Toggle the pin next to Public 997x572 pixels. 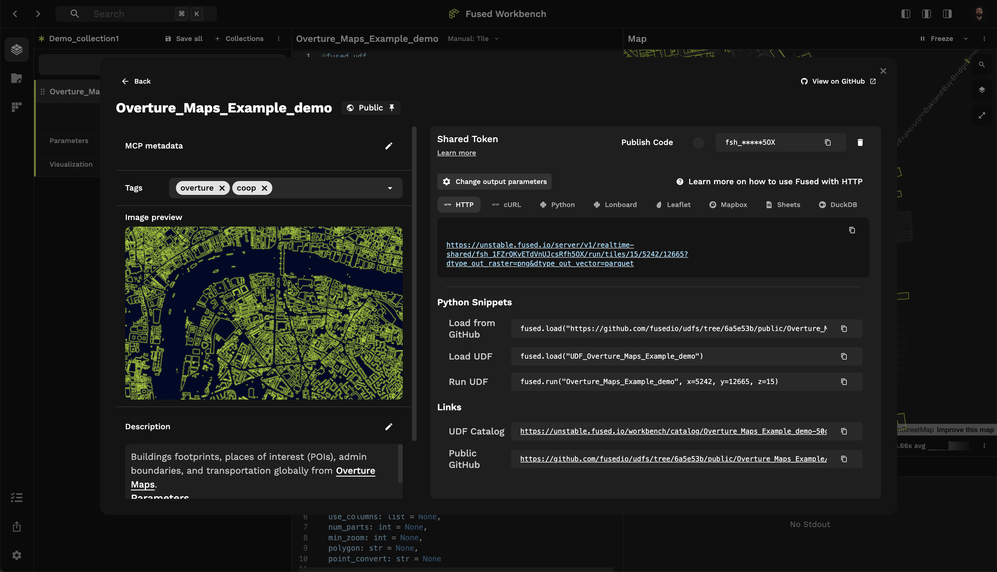click(392, 108)
